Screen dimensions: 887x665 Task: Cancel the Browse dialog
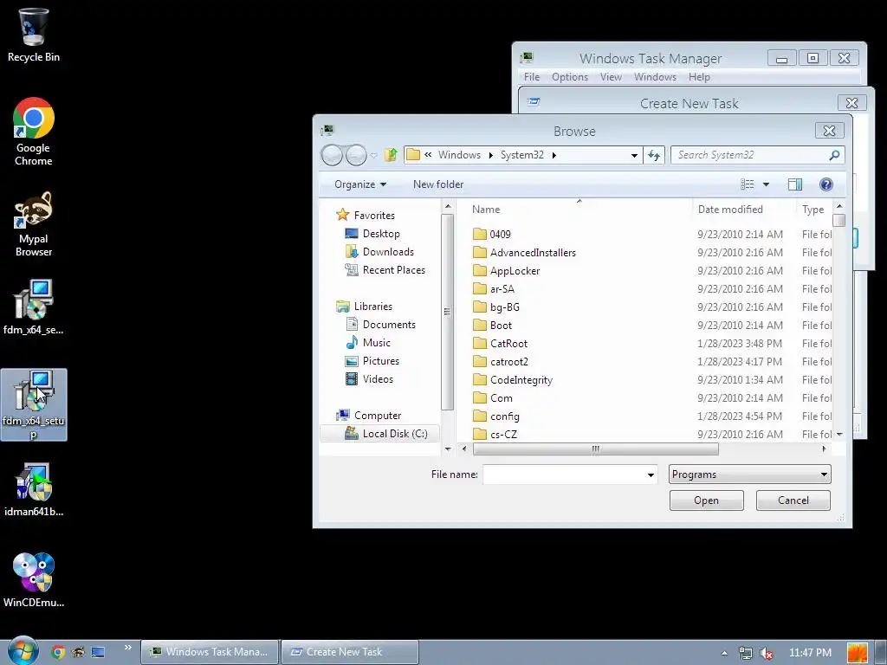pos(793,500)
